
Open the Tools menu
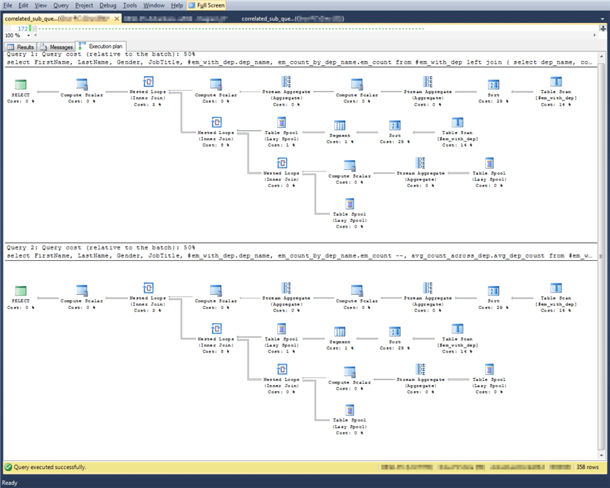click(130, 5)
